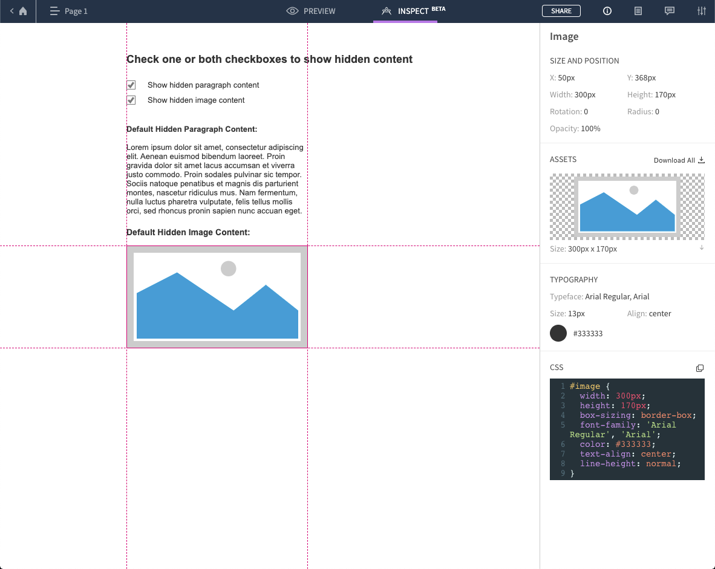Open the notes document icon
Image resolution: width=715 pixels, height=569 pixels.
coord(638,11)
